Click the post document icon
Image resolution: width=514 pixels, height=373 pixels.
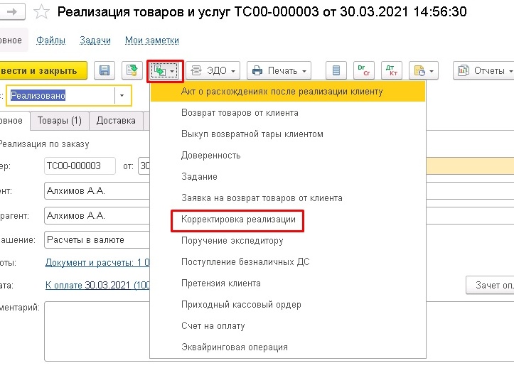pyautogui.click(x=132, y=70)
